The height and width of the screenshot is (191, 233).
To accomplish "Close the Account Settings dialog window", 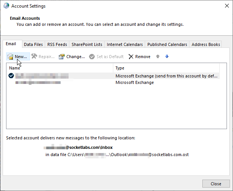I will [x=227, y=6].
